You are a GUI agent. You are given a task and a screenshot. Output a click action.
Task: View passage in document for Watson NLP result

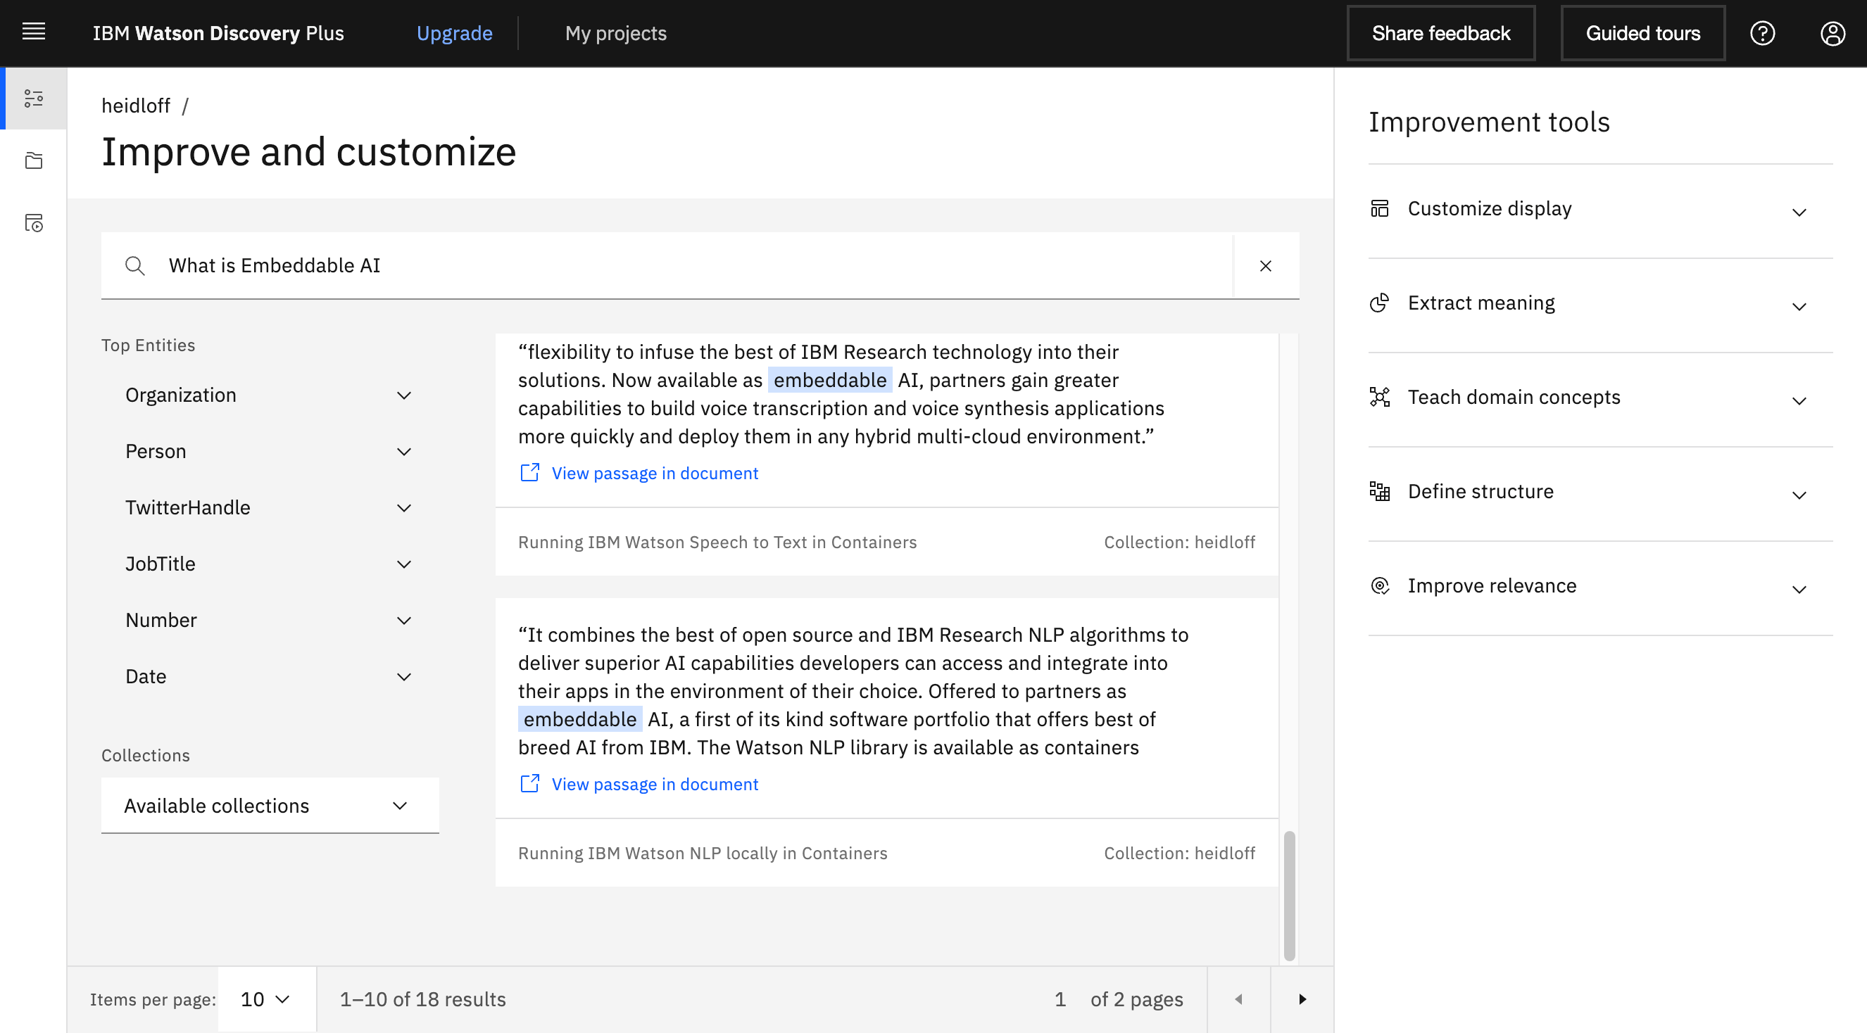click(x=655, y=784)
